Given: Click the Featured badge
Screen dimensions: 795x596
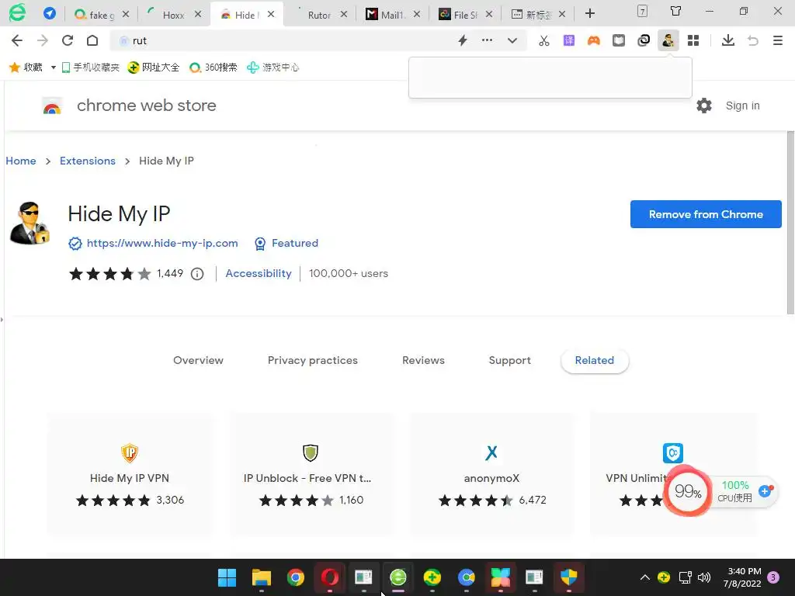Looking at the screenshot, I should tap(286, 243).
